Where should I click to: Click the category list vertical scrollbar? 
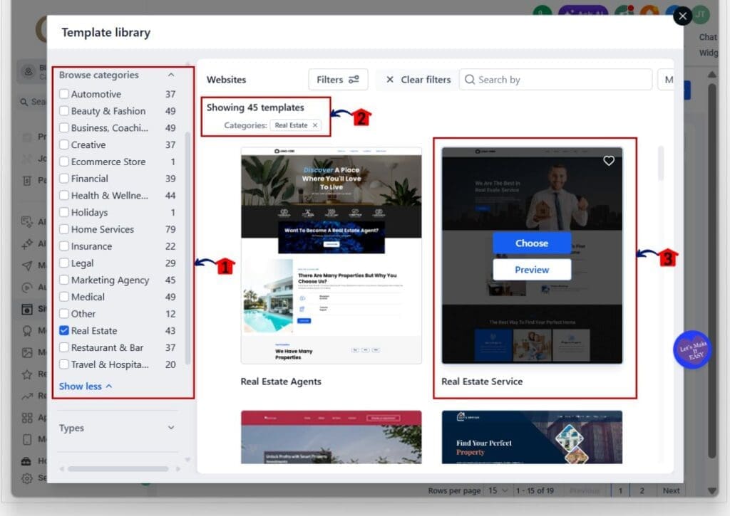pyautogui.click(x=187, y=248)
